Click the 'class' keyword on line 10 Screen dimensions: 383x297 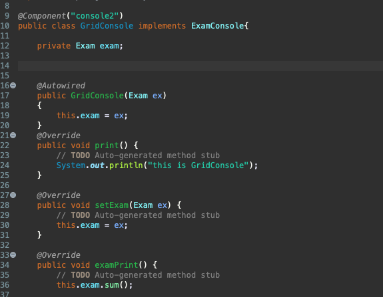coord(63,26)
